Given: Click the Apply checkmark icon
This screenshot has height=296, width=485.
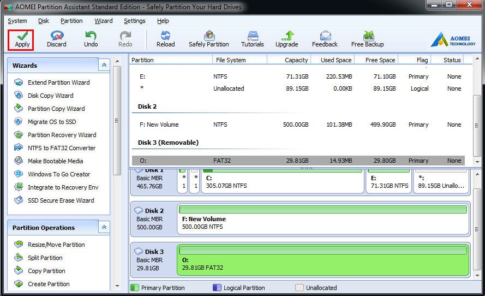Looking at the screenshot, I should (22, 36).
